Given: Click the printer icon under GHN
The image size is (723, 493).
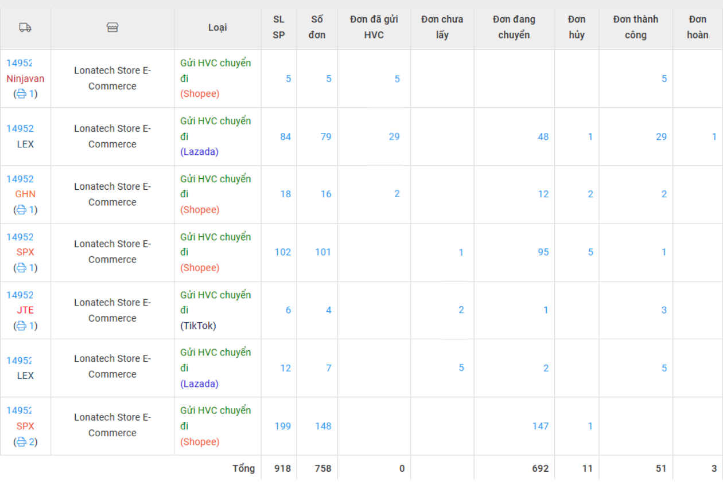Looking at the screenshot, I should coord(21,210).
